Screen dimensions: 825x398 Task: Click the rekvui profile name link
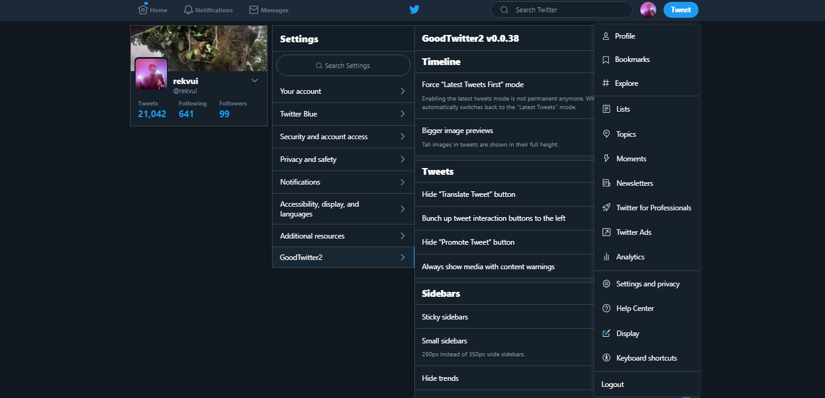click(x=185, y=81)
